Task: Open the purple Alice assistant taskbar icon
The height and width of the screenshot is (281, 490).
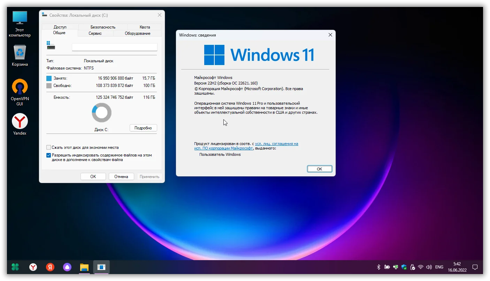Action: (67, 267)
